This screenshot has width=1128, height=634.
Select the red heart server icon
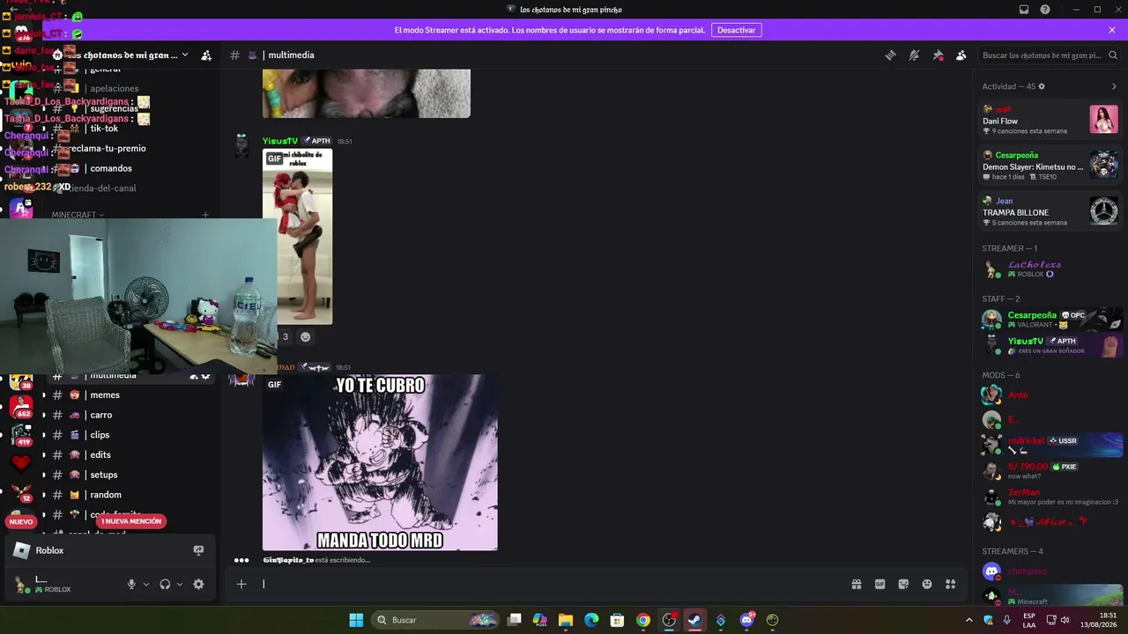point(21,463)
